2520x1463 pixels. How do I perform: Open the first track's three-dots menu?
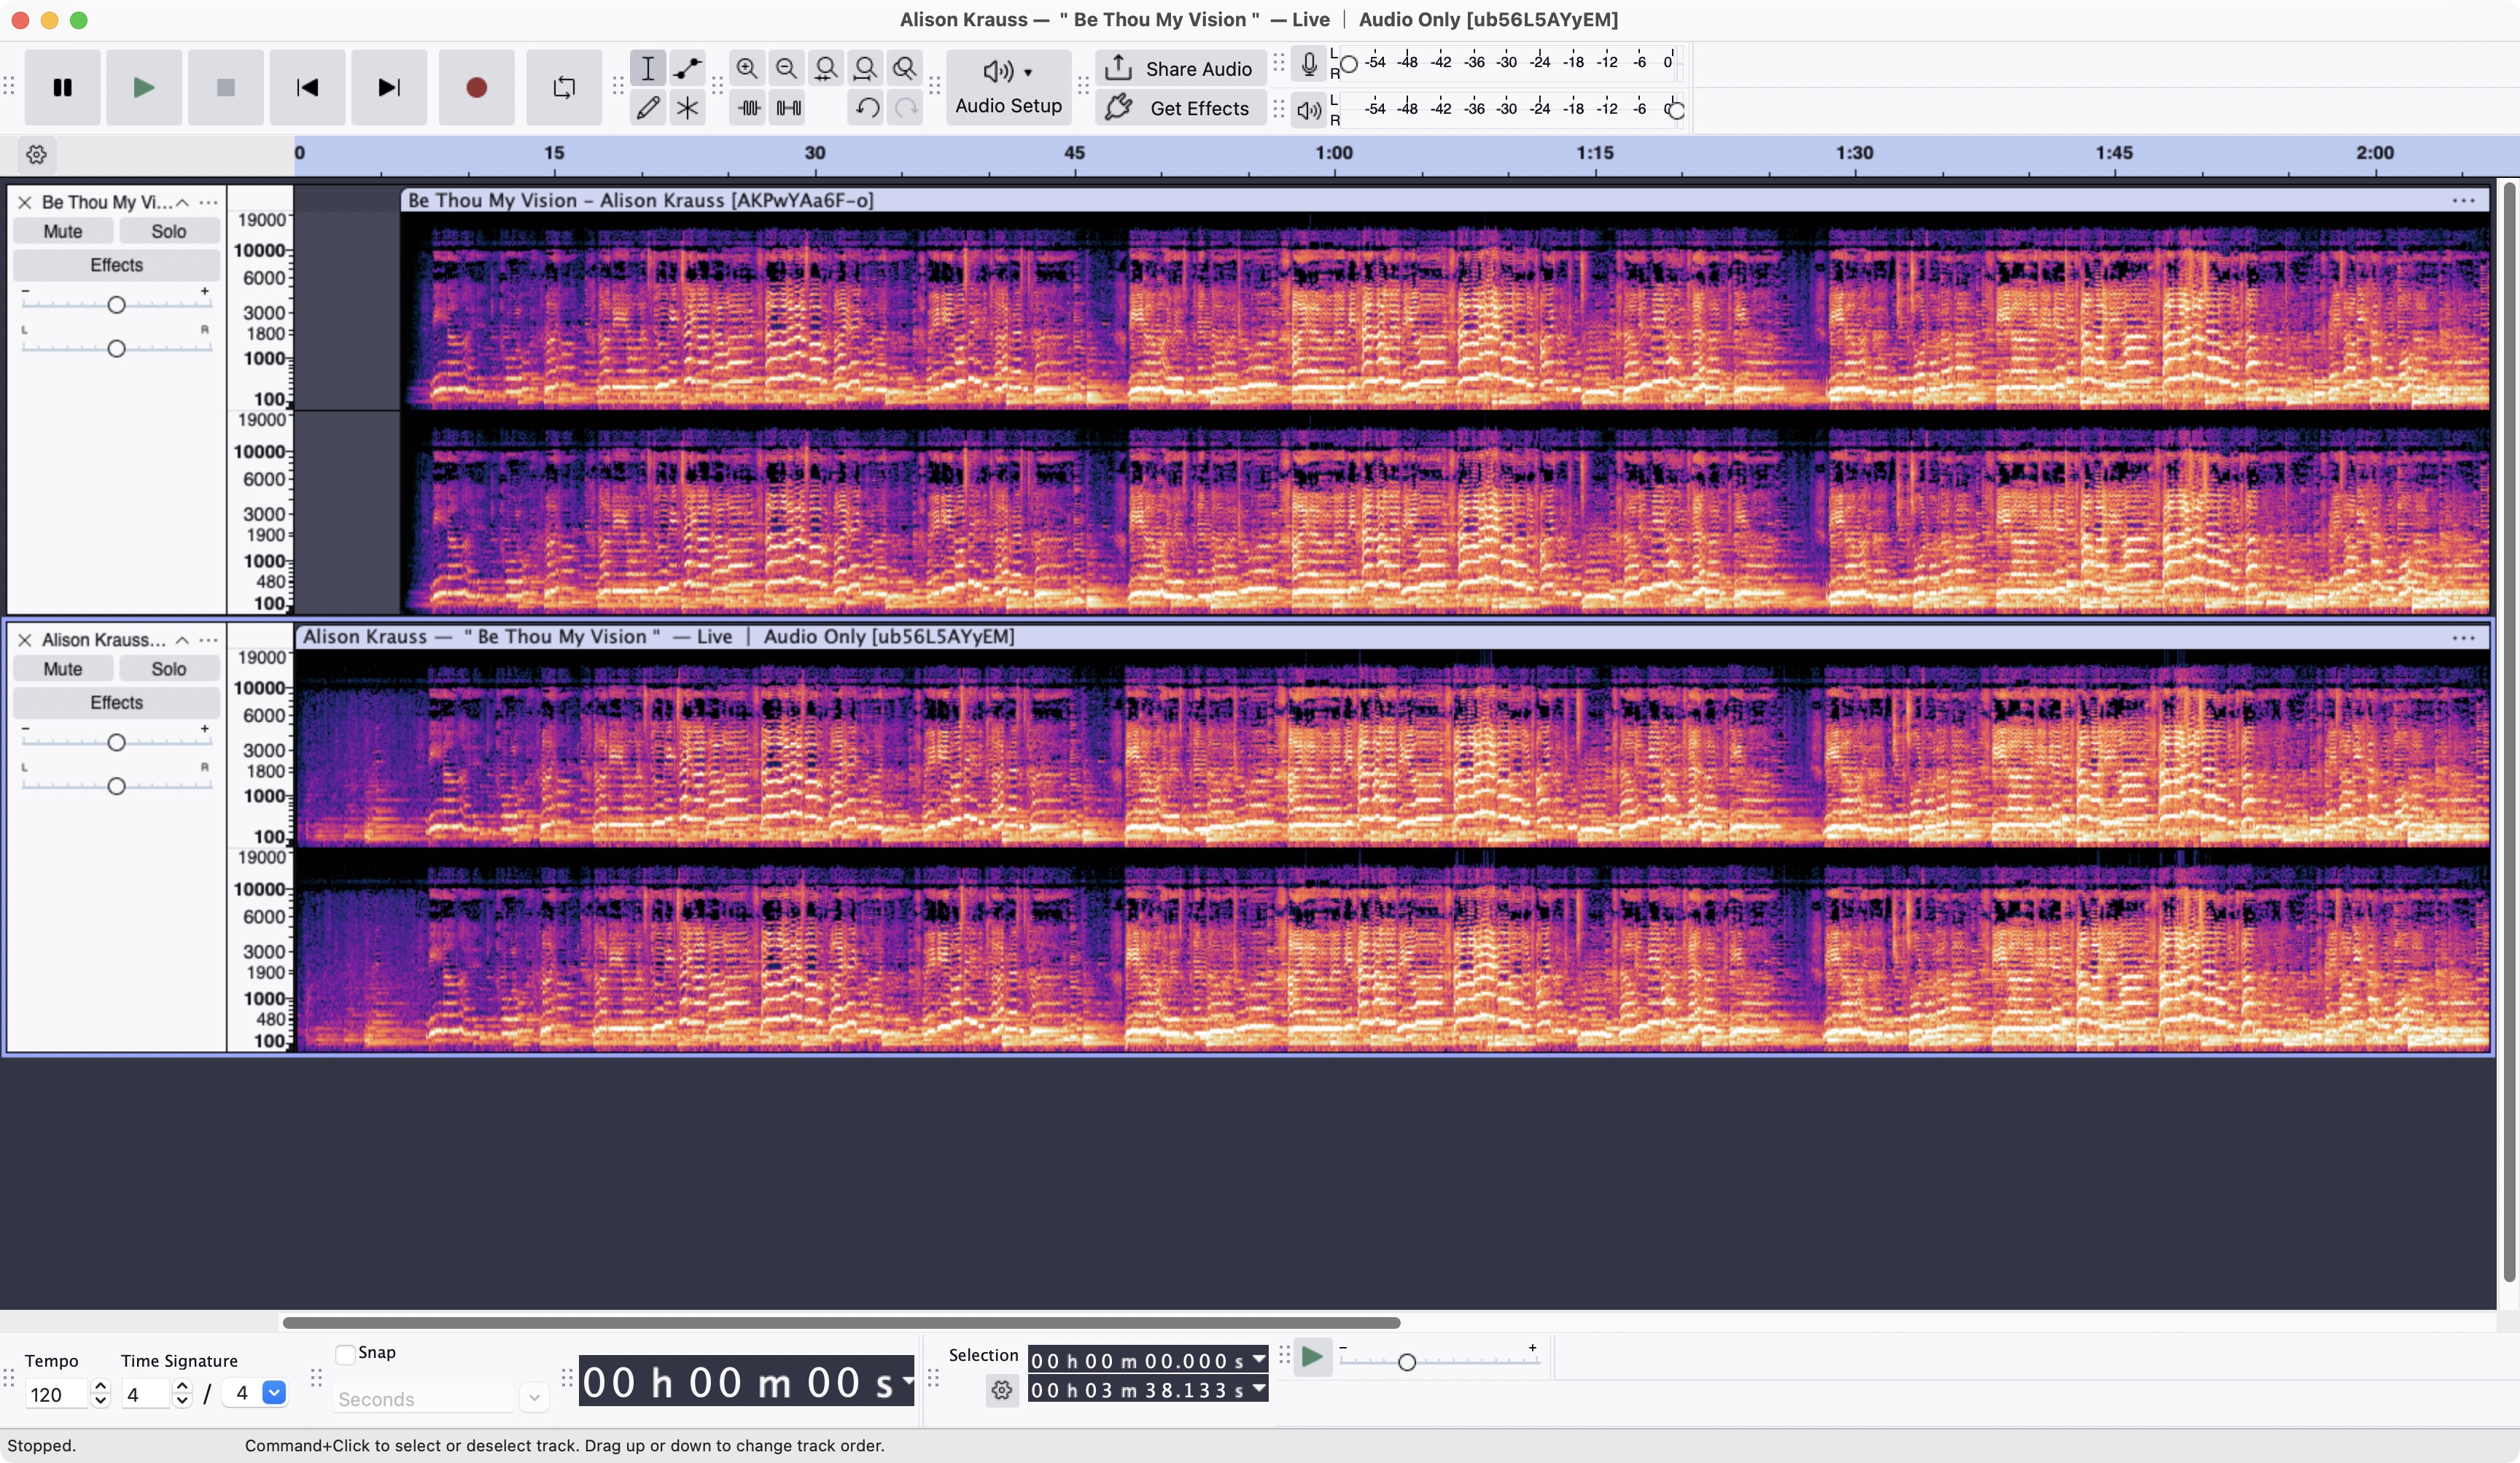pyautogui.click(x=208, y=202)
